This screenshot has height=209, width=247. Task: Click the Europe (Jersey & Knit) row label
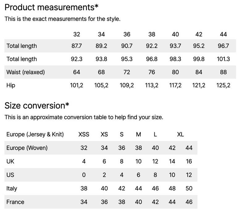tap(35, 134)
